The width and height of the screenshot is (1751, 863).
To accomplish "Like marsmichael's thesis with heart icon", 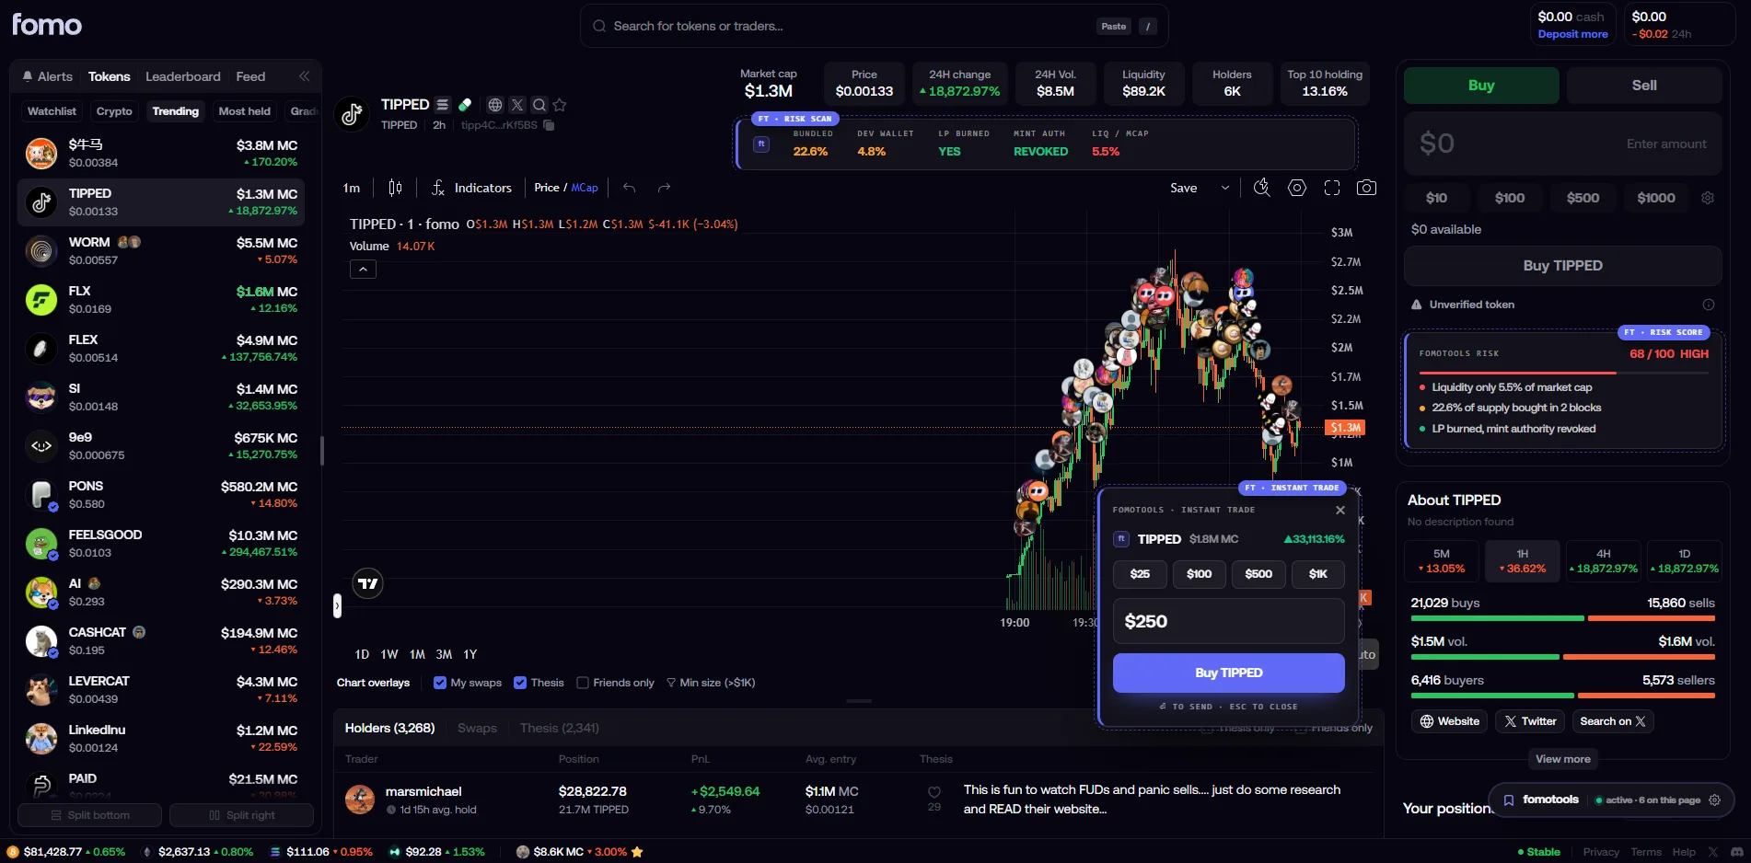I will [934, 792].
